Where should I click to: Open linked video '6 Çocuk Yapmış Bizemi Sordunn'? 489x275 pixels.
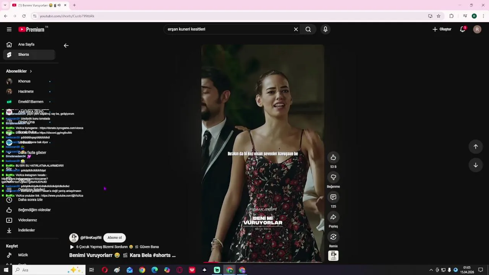point(114,247)
